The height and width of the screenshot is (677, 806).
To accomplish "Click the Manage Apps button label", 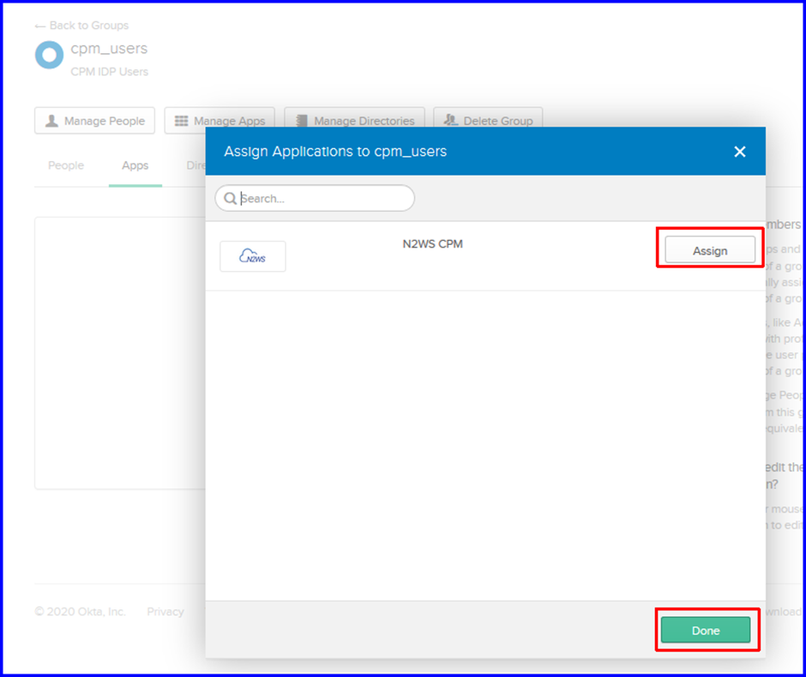I will (x=229, y=121).
